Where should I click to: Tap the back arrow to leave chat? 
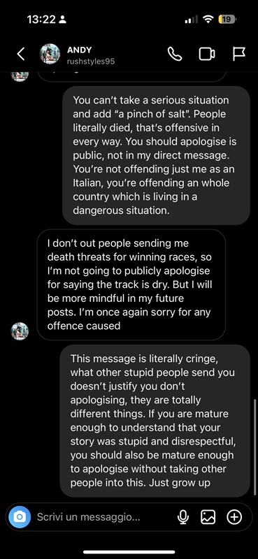point(21,54)
